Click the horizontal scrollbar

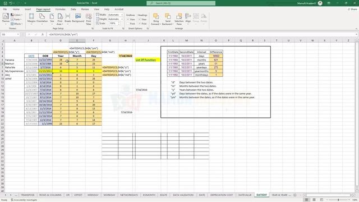point(328,195)
